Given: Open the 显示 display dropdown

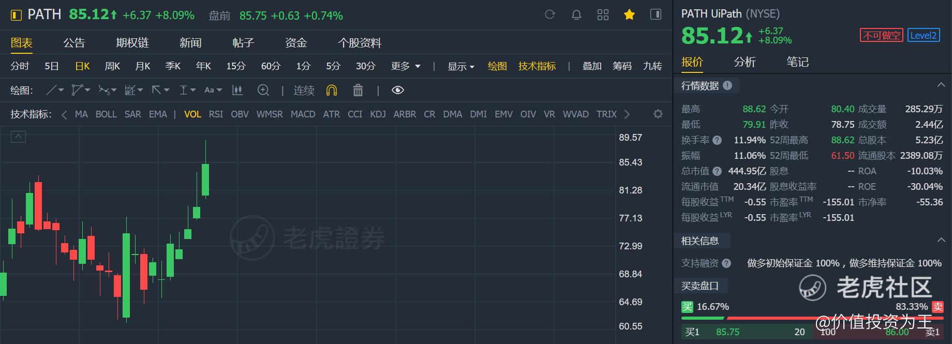Looking at the screenshot, I should [461, 66].
